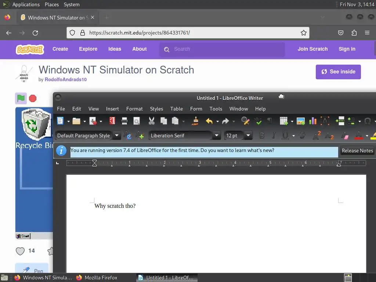Toggle Formatting Marks pilcrow
This screenshot has height=282, width=376.
(270, 121)
